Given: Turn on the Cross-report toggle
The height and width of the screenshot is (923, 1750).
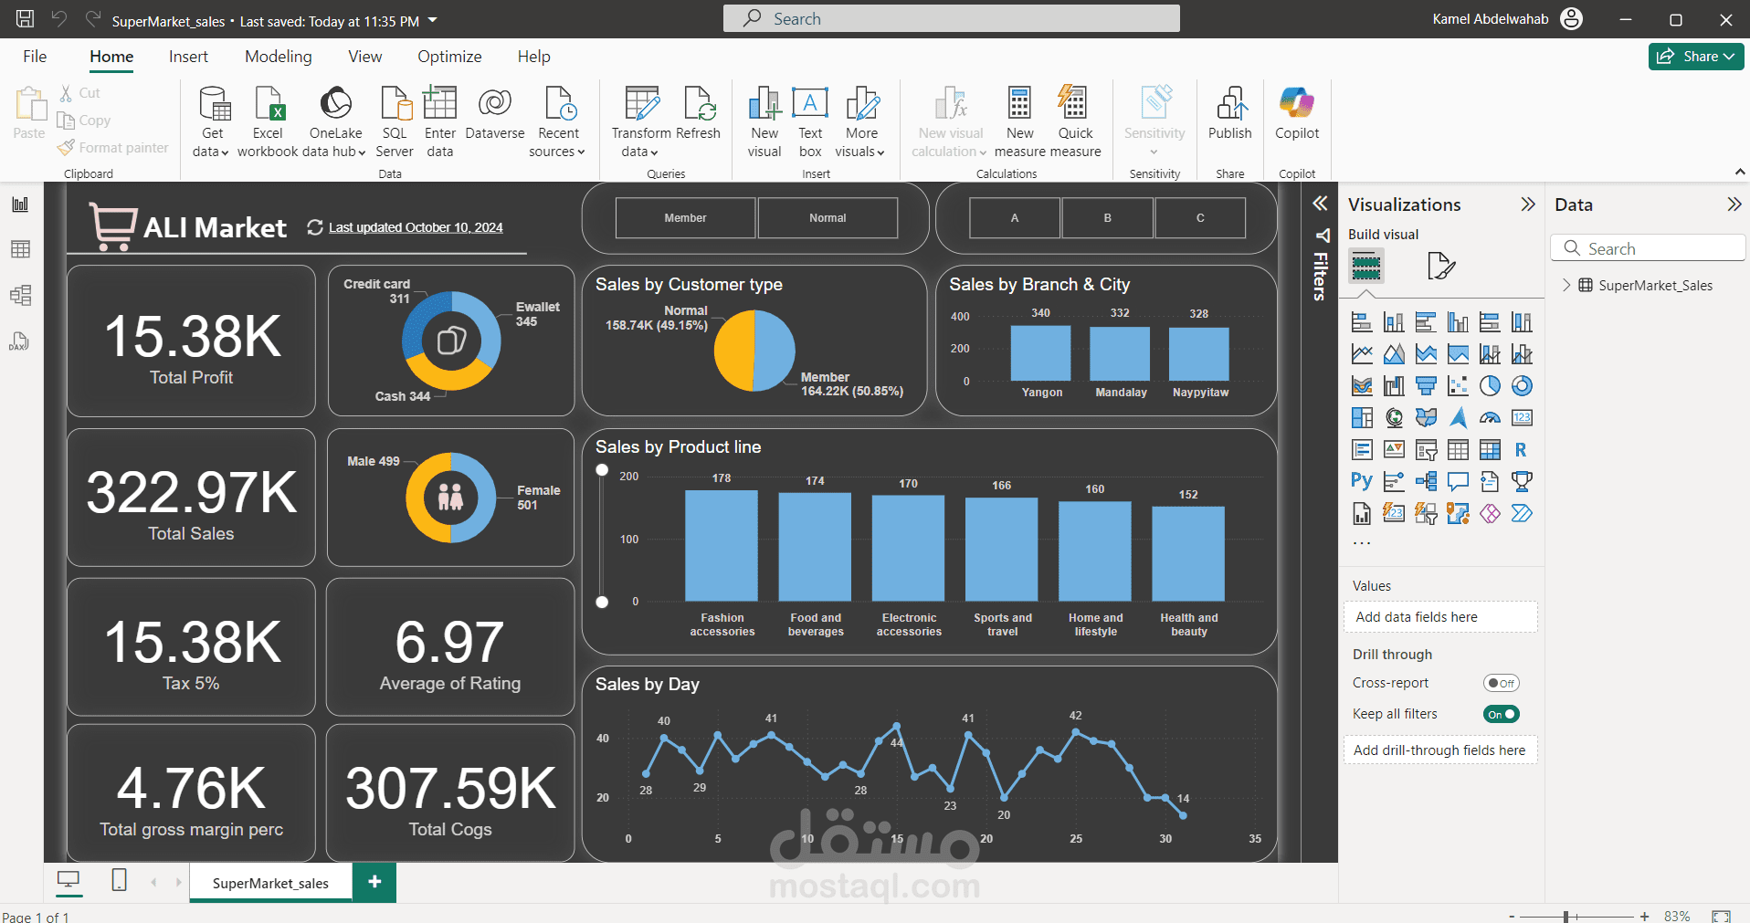Looking at the screenshot, I should coord(1501,683).
